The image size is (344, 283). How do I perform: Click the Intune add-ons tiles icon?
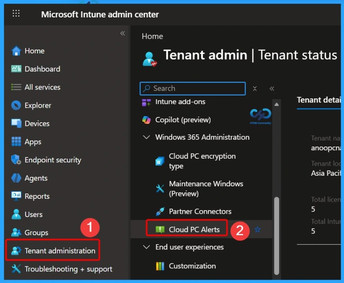146,102
